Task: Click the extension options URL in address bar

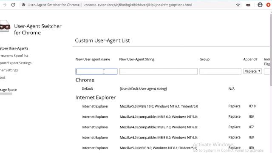Action: coord(138,5)
